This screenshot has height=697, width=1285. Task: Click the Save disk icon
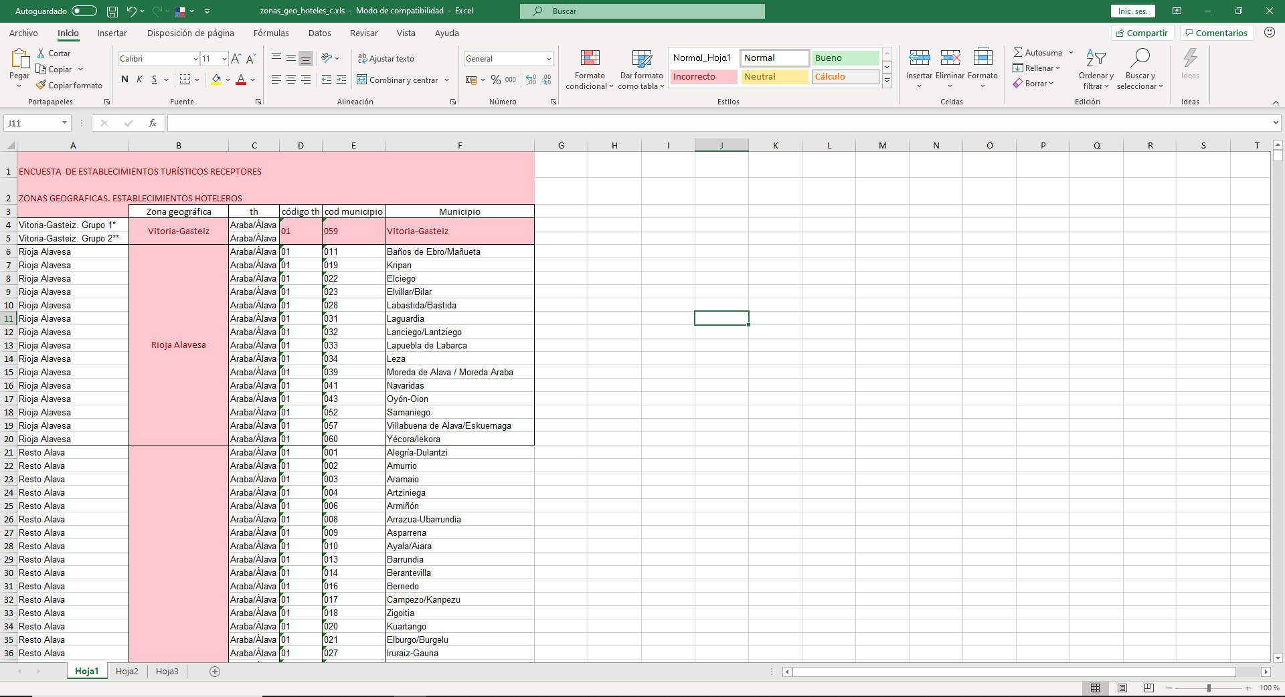tap(112, 11)
